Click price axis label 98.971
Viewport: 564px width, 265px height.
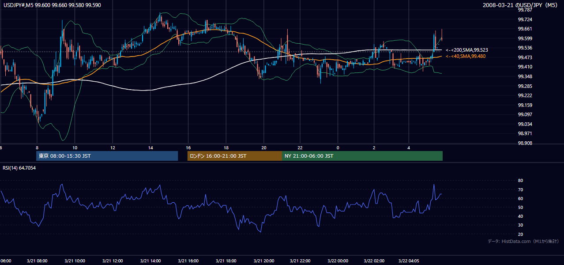coord(526,133)
